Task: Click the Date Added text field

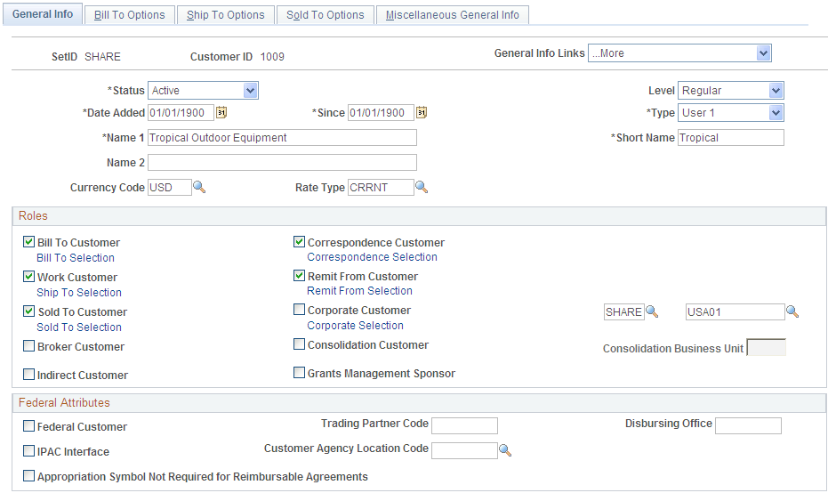Action: tap(181, 112)
